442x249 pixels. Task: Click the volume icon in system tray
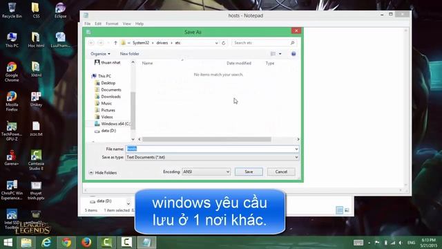pos(401,243)
